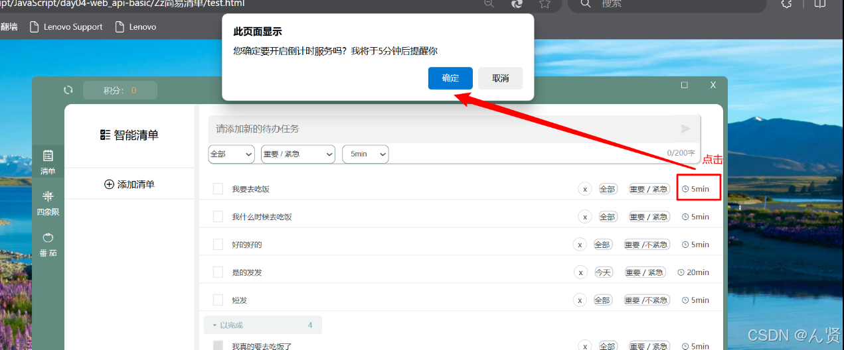The height and width of the screenshot is (350, 844).
Task: Mark the 短发 task as done
Action: coord(218,300)
